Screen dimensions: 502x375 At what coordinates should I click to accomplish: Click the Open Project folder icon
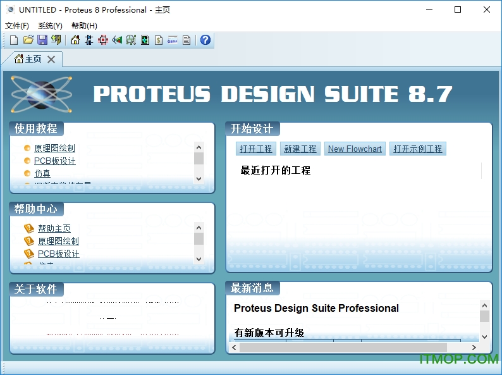[28, 40]
